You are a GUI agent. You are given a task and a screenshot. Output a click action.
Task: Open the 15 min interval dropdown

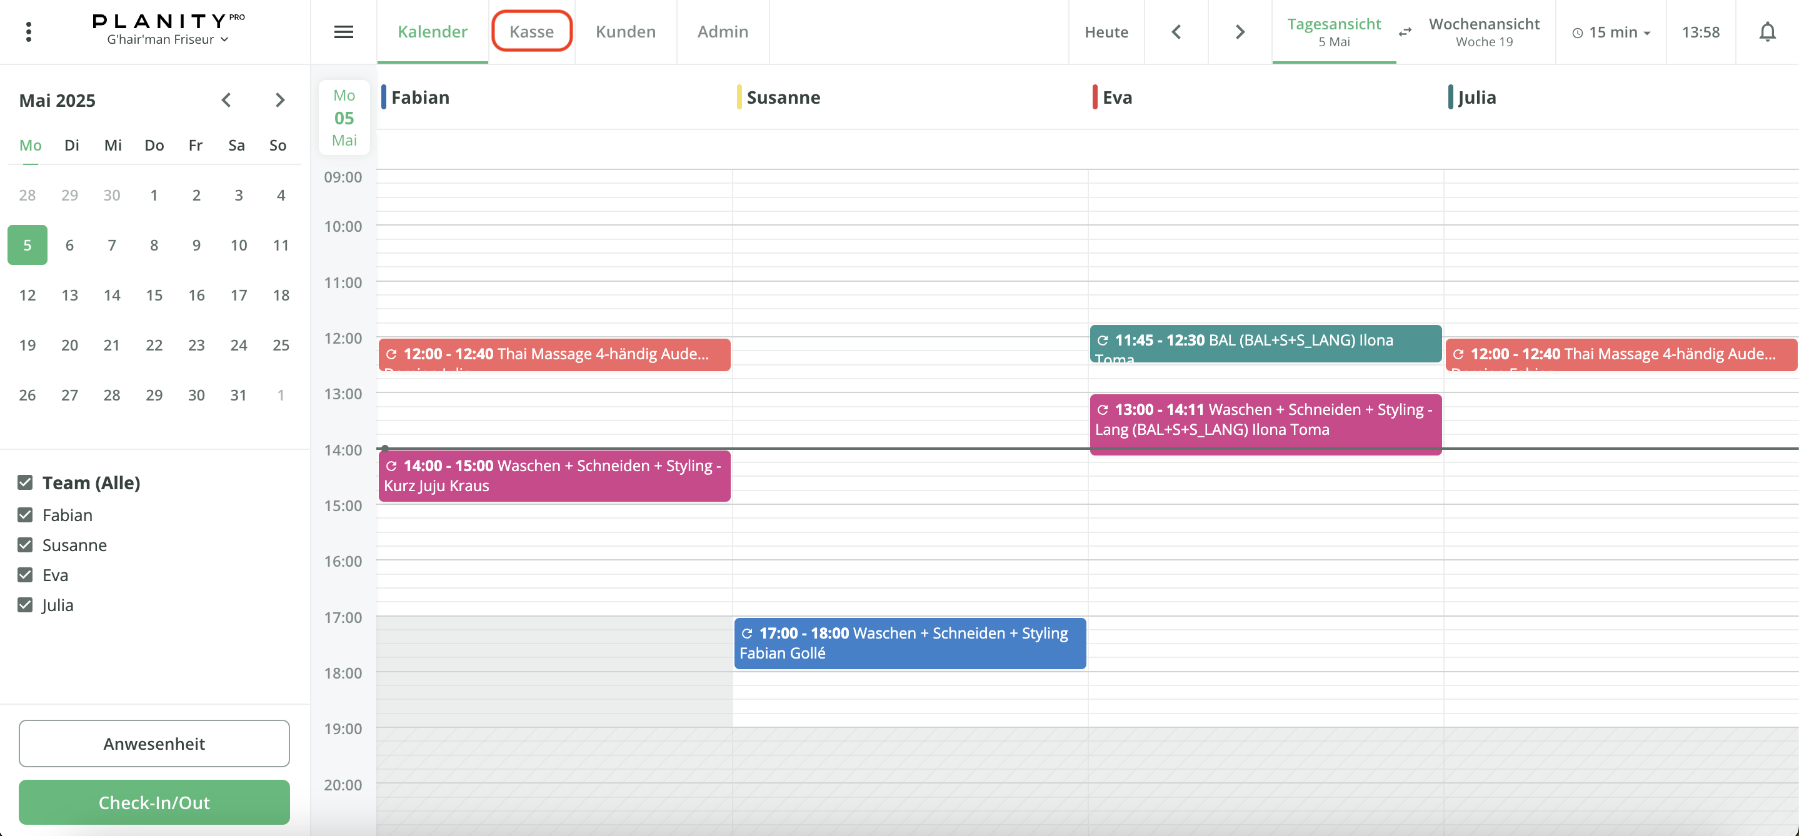click(1612, 32)
